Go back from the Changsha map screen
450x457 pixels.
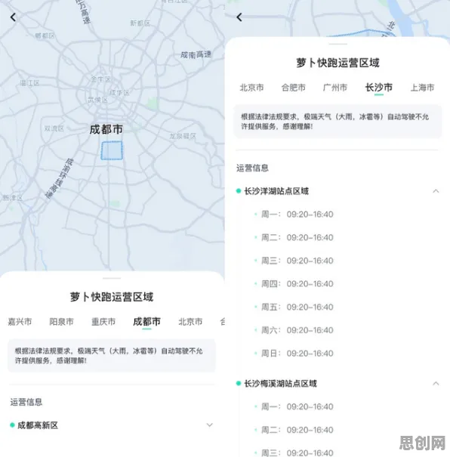[x=239, y=17]
